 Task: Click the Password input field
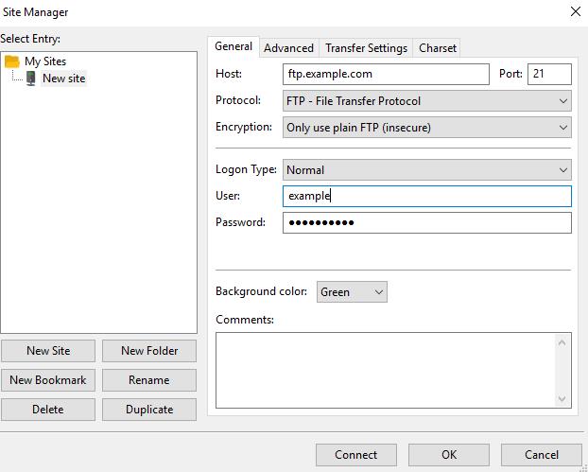pyautogui.click(x=426, y=223)
